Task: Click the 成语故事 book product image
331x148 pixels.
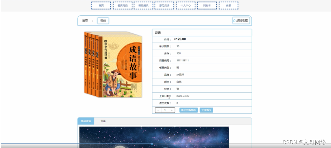Action: 113,65
